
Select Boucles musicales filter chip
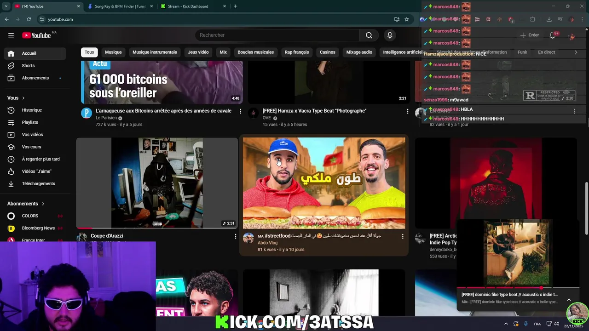255,52
